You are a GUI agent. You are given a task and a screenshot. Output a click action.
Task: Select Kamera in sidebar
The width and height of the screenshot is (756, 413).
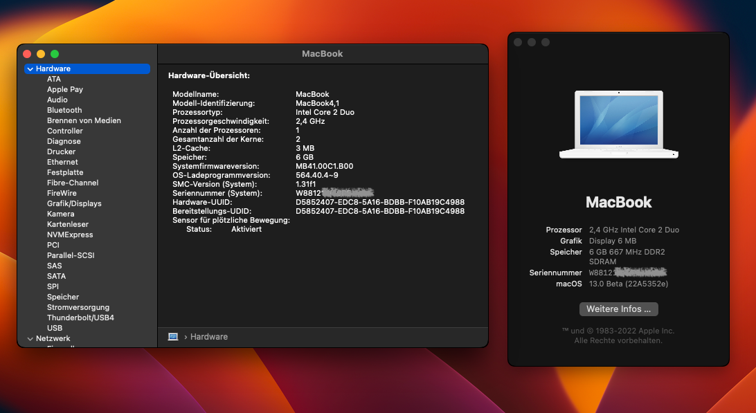[x=61, y=214]
